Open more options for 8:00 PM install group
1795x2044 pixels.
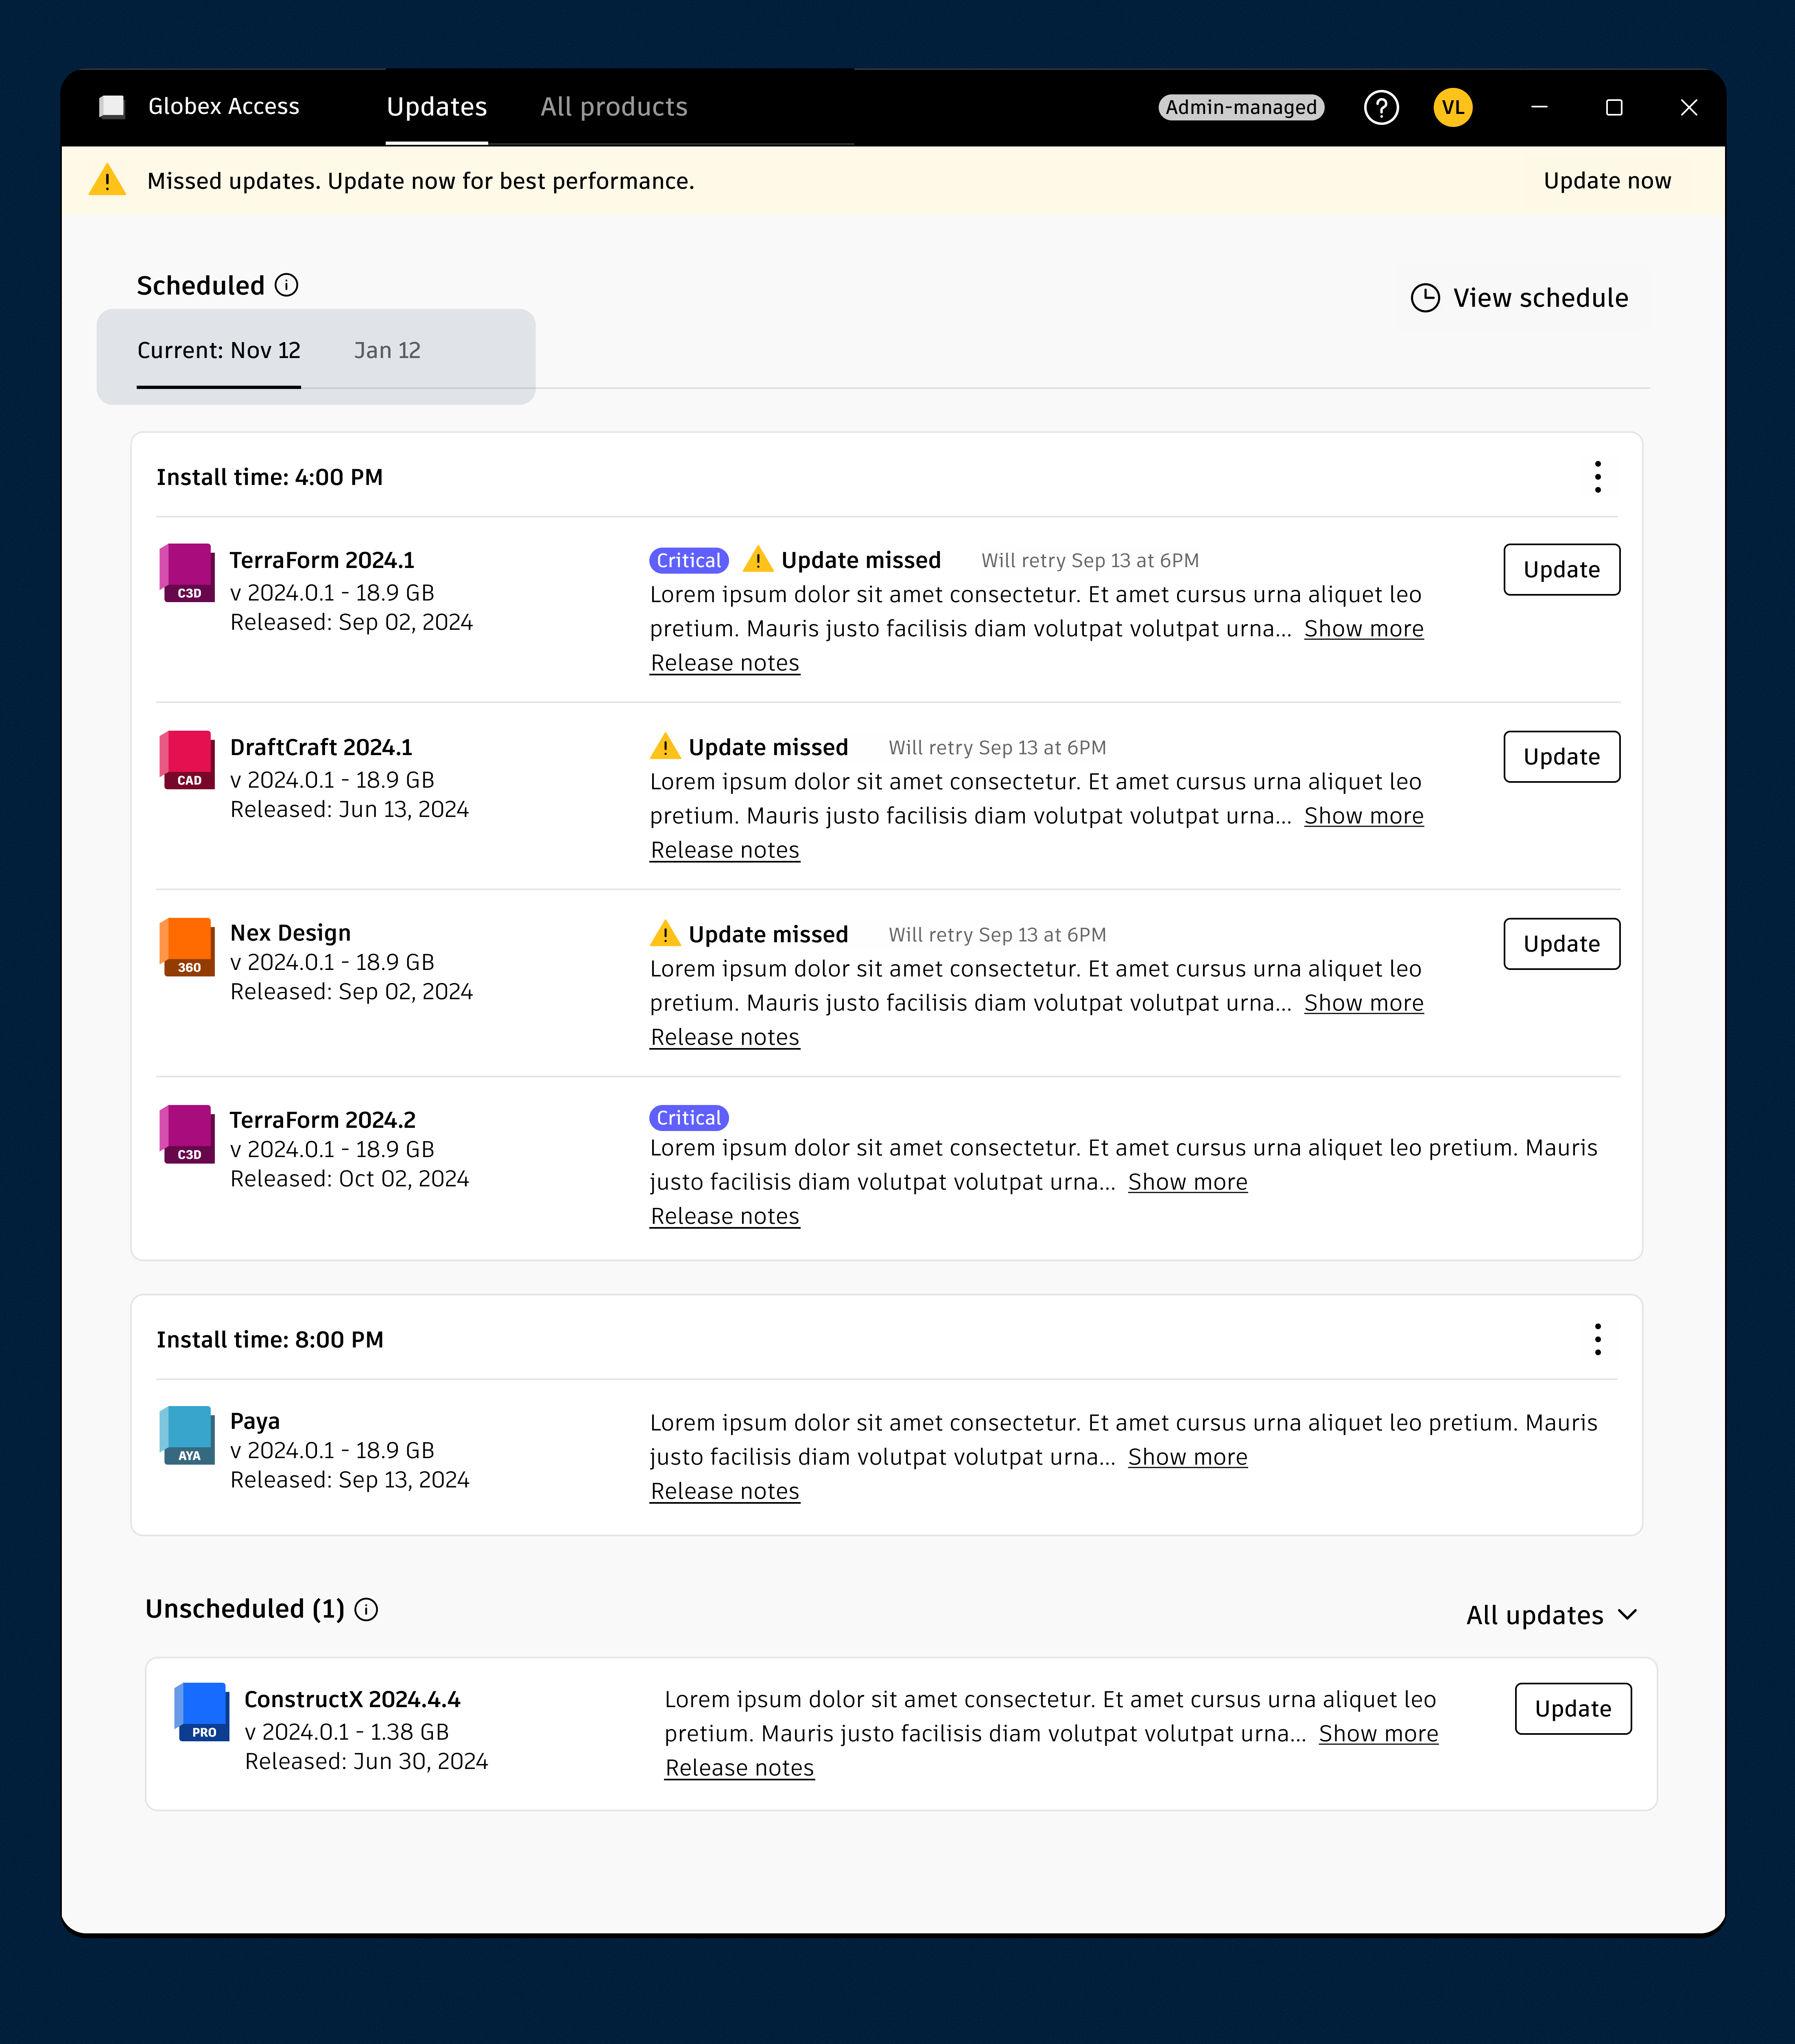coord(1598,1339)
